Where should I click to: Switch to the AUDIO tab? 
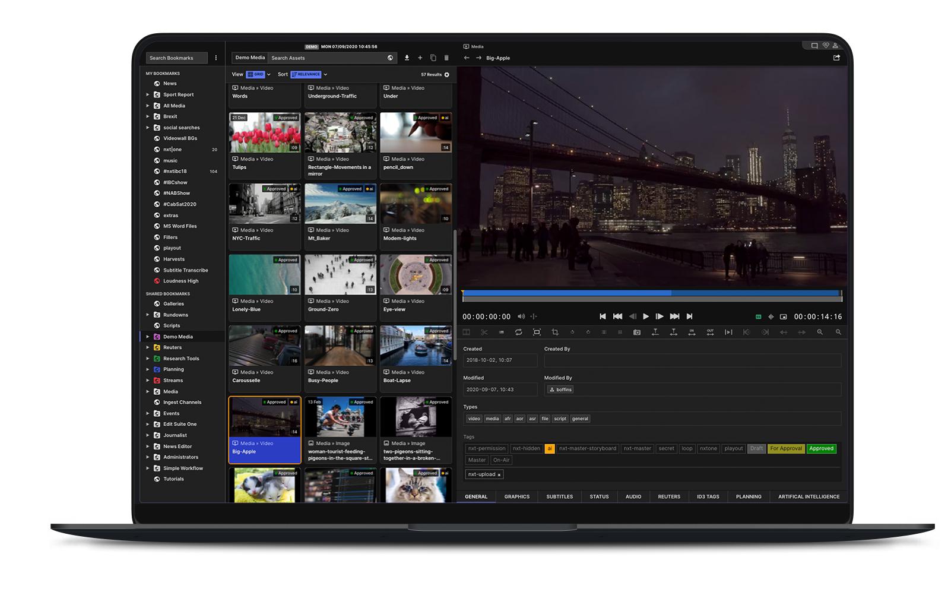tap(633, 496)
